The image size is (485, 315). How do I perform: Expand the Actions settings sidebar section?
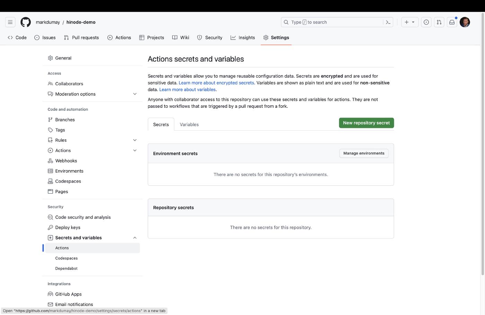tap(135, 150)
